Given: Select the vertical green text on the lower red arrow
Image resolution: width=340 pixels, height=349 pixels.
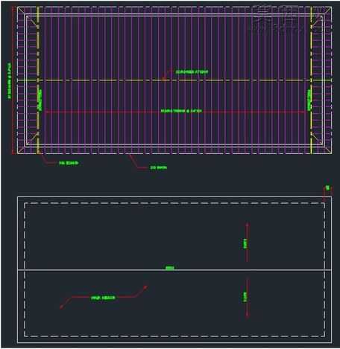Looking at the screenshot, I should (x=245, y=297).
